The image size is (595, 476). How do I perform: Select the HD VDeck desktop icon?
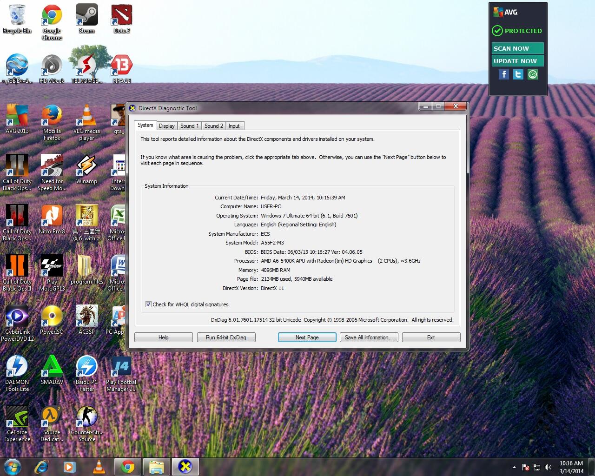(x=52, y=69)
